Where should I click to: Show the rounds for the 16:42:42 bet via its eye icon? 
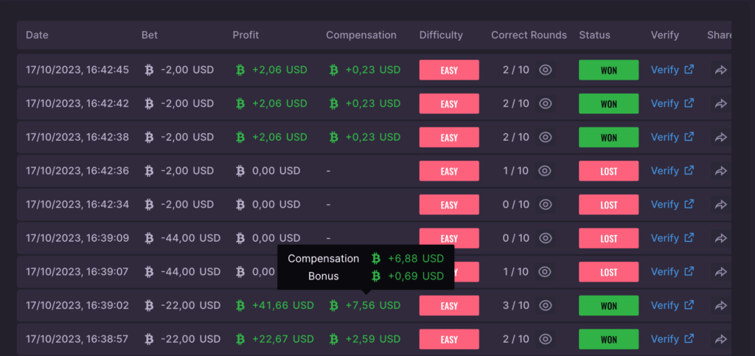[x=545, y=104]
